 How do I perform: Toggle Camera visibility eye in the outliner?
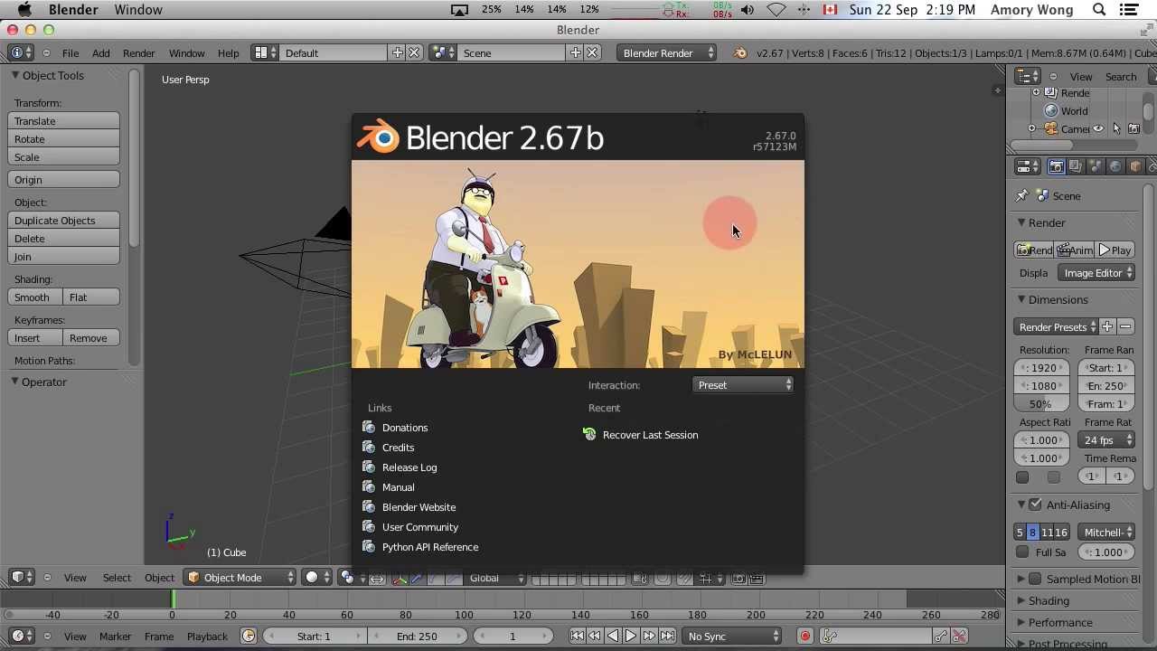pyautogui.click(x=1097, y=129)
